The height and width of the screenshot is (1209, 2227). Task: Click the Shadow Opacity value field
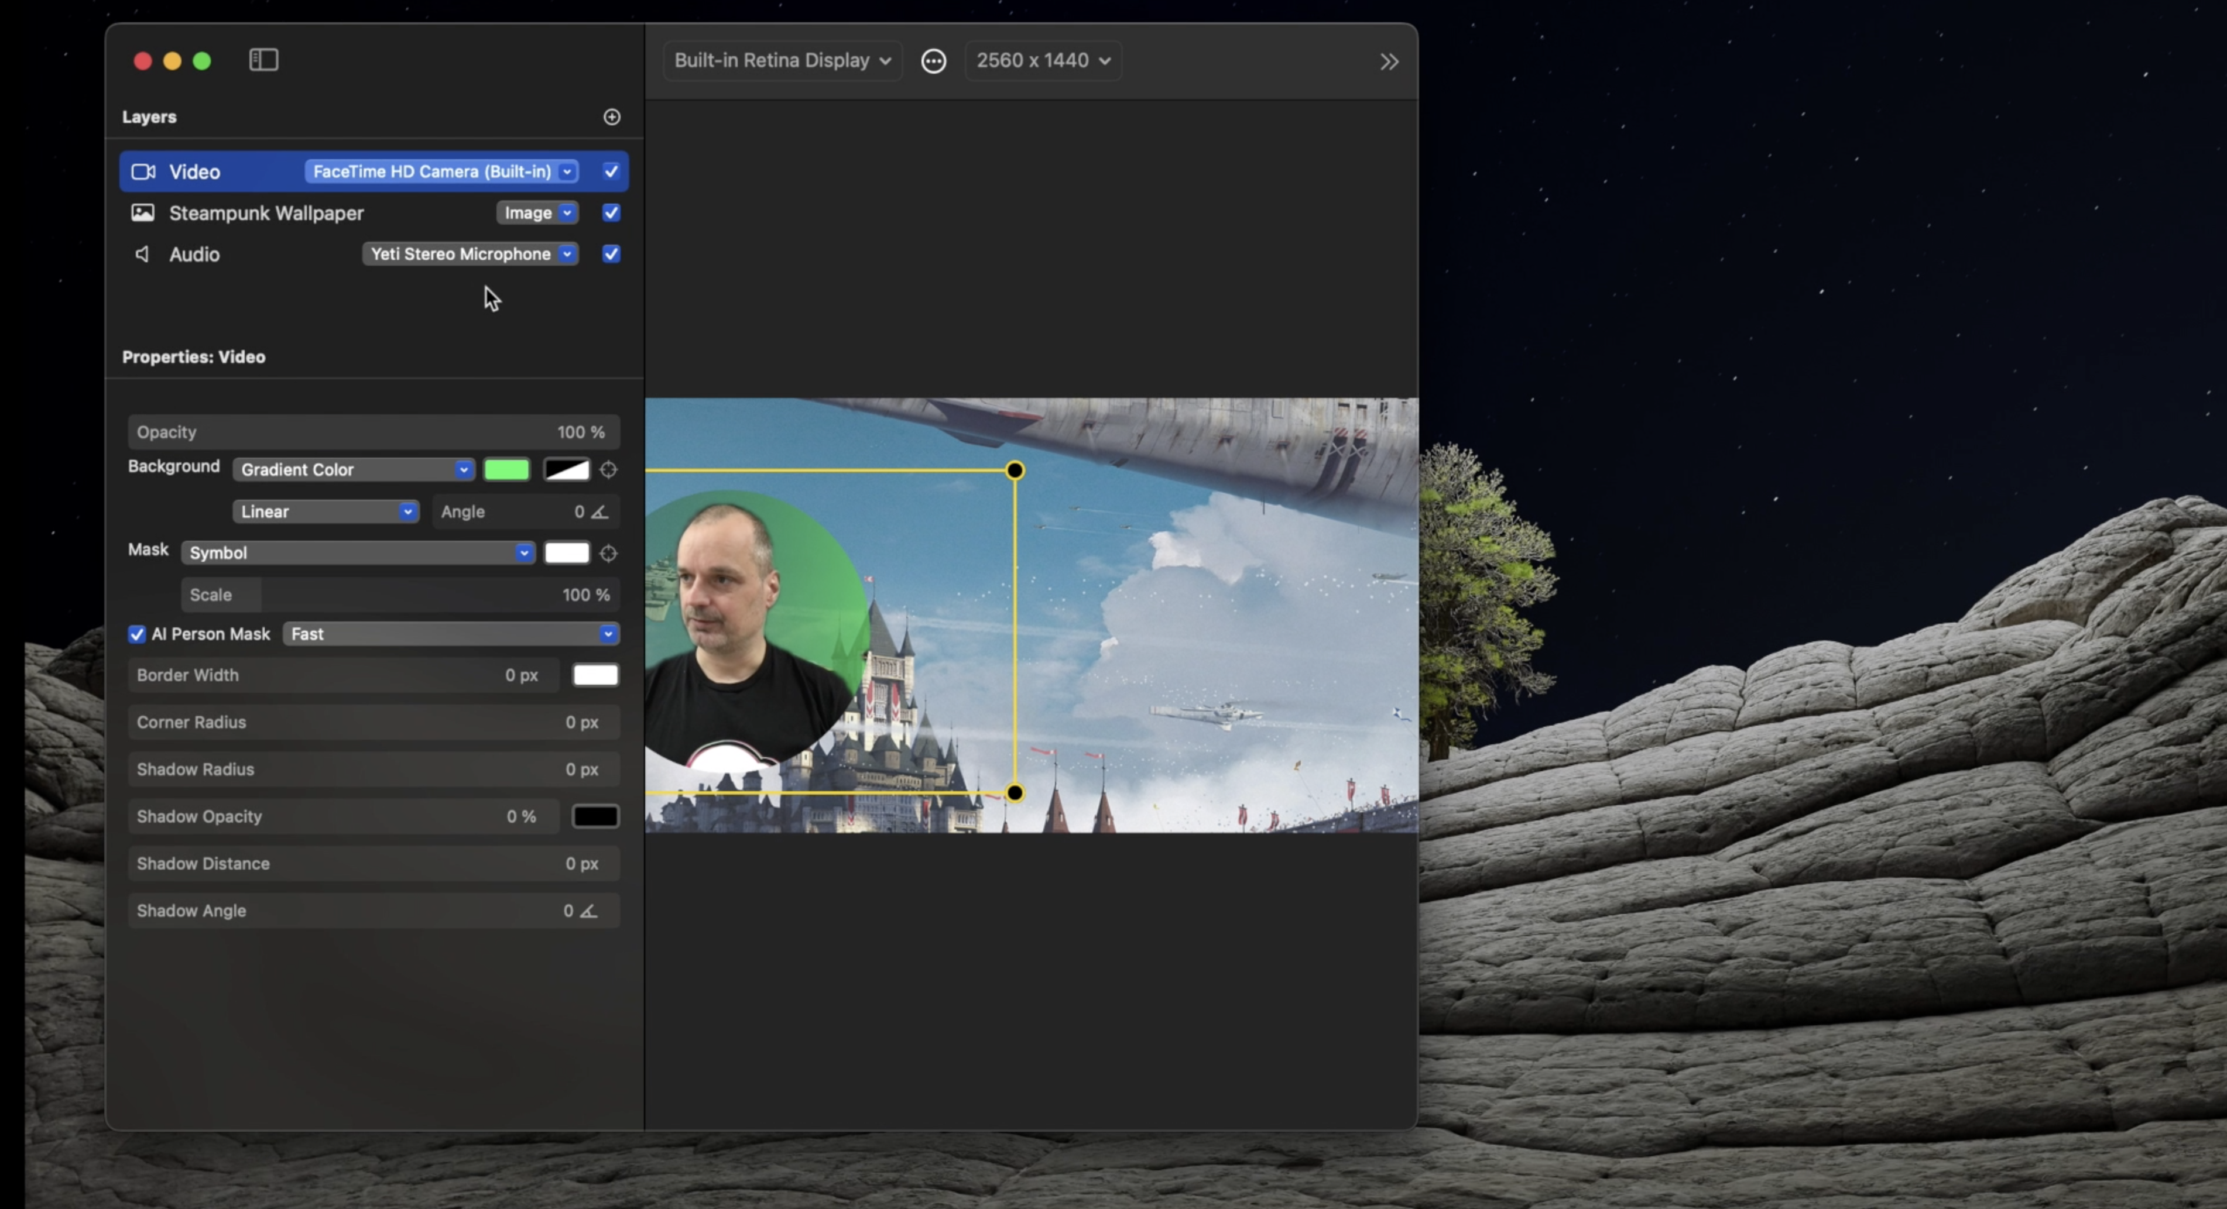tap(343, 817)
